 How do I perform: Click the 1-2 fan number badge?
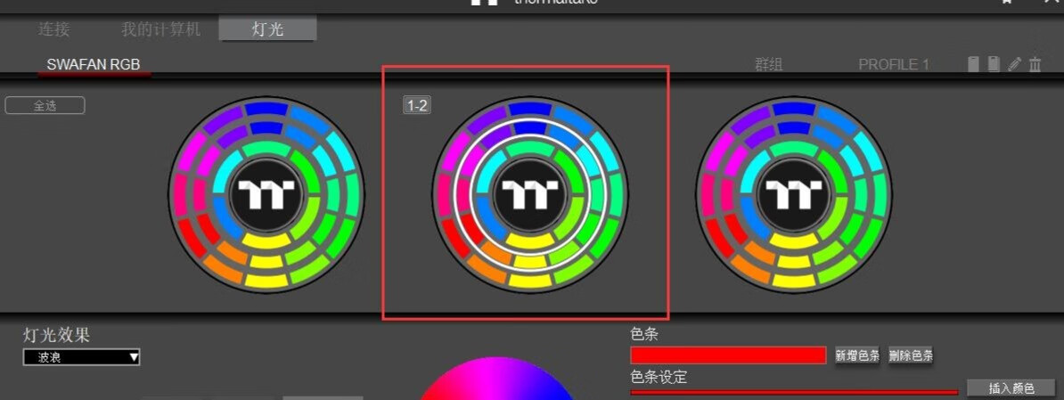point(417,105)
